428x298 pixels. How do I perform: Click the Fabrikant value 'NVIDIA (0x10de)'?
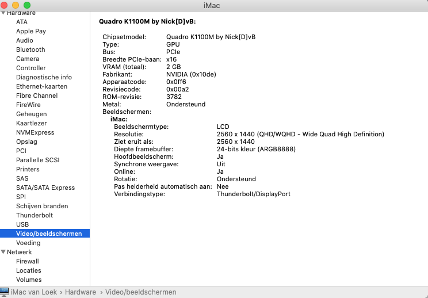coord(191,74)
